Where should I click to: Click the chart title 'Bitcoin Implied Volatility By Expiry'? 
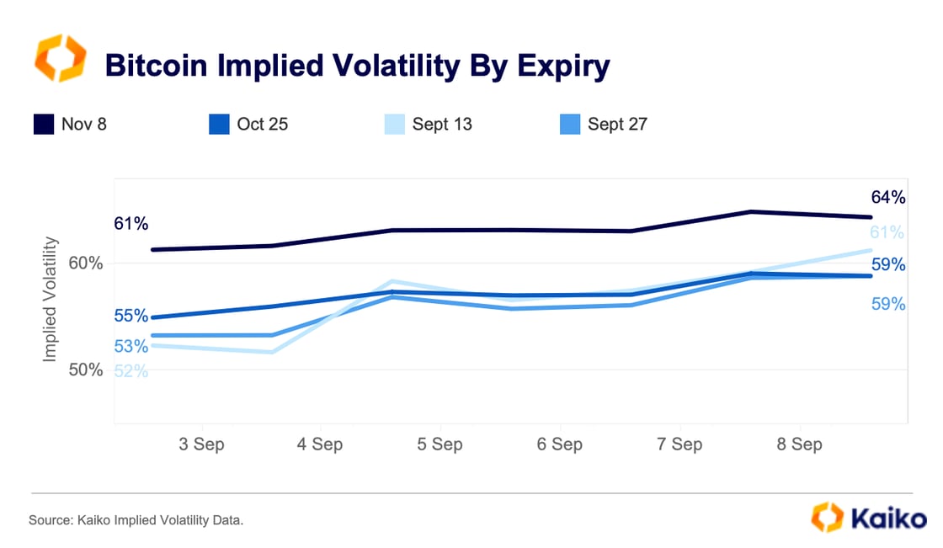click(x=356, y=65)
